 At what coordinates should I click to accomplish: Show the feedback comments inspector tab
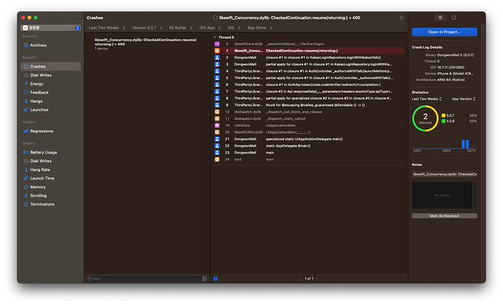click(453, 17)
